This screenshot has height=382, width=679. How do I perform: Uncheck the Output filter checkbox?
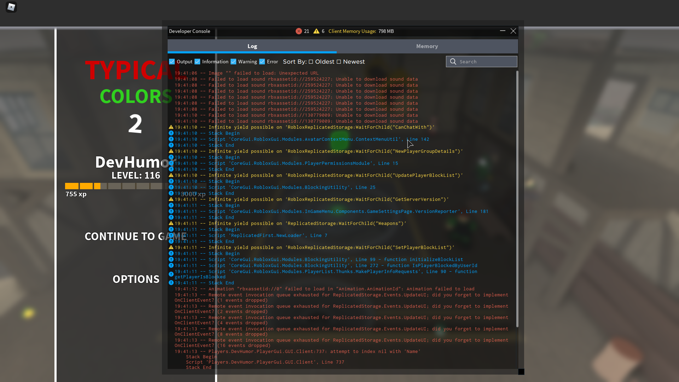172,62
